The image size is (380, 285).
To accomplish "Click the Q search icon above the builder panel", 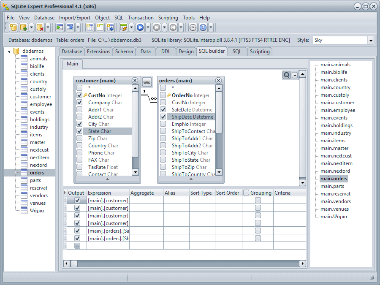I will 286,74.
